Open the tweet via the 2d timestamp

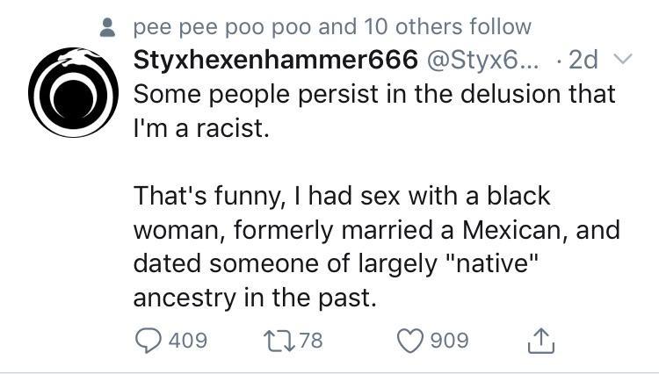pos(583,60)
